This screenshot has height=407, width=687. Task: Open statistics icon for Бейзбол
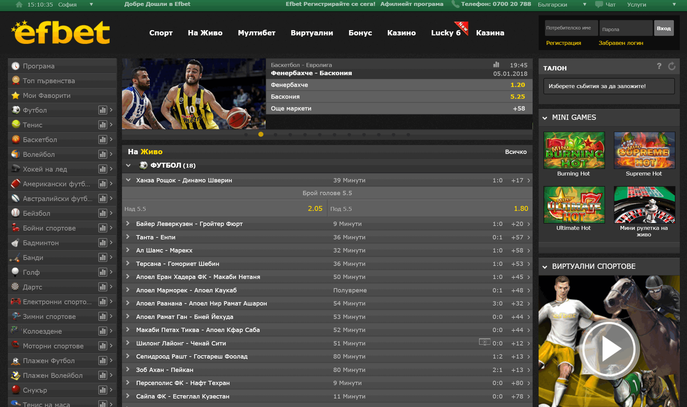pyautogui.click(x=103, y=213)
